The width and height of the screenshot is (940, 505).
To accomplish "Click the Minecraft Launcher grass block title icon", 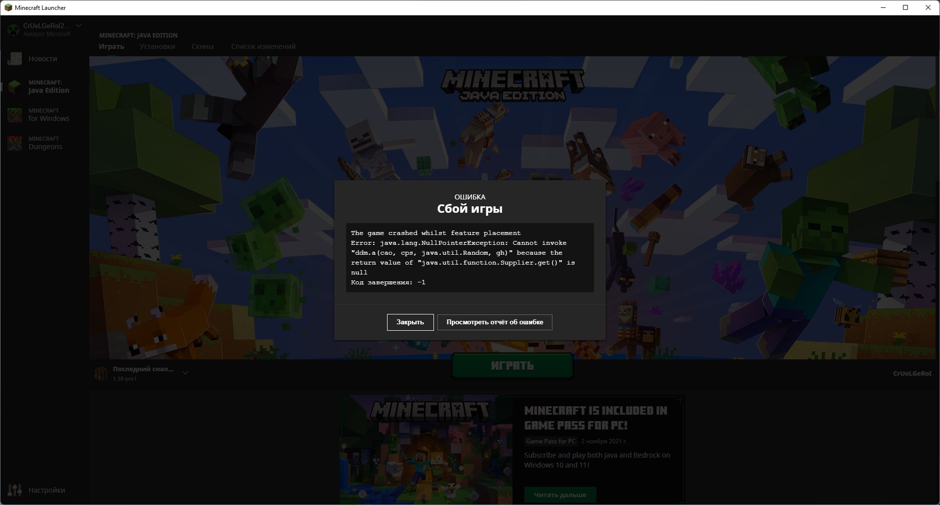I will click(8, 7).
